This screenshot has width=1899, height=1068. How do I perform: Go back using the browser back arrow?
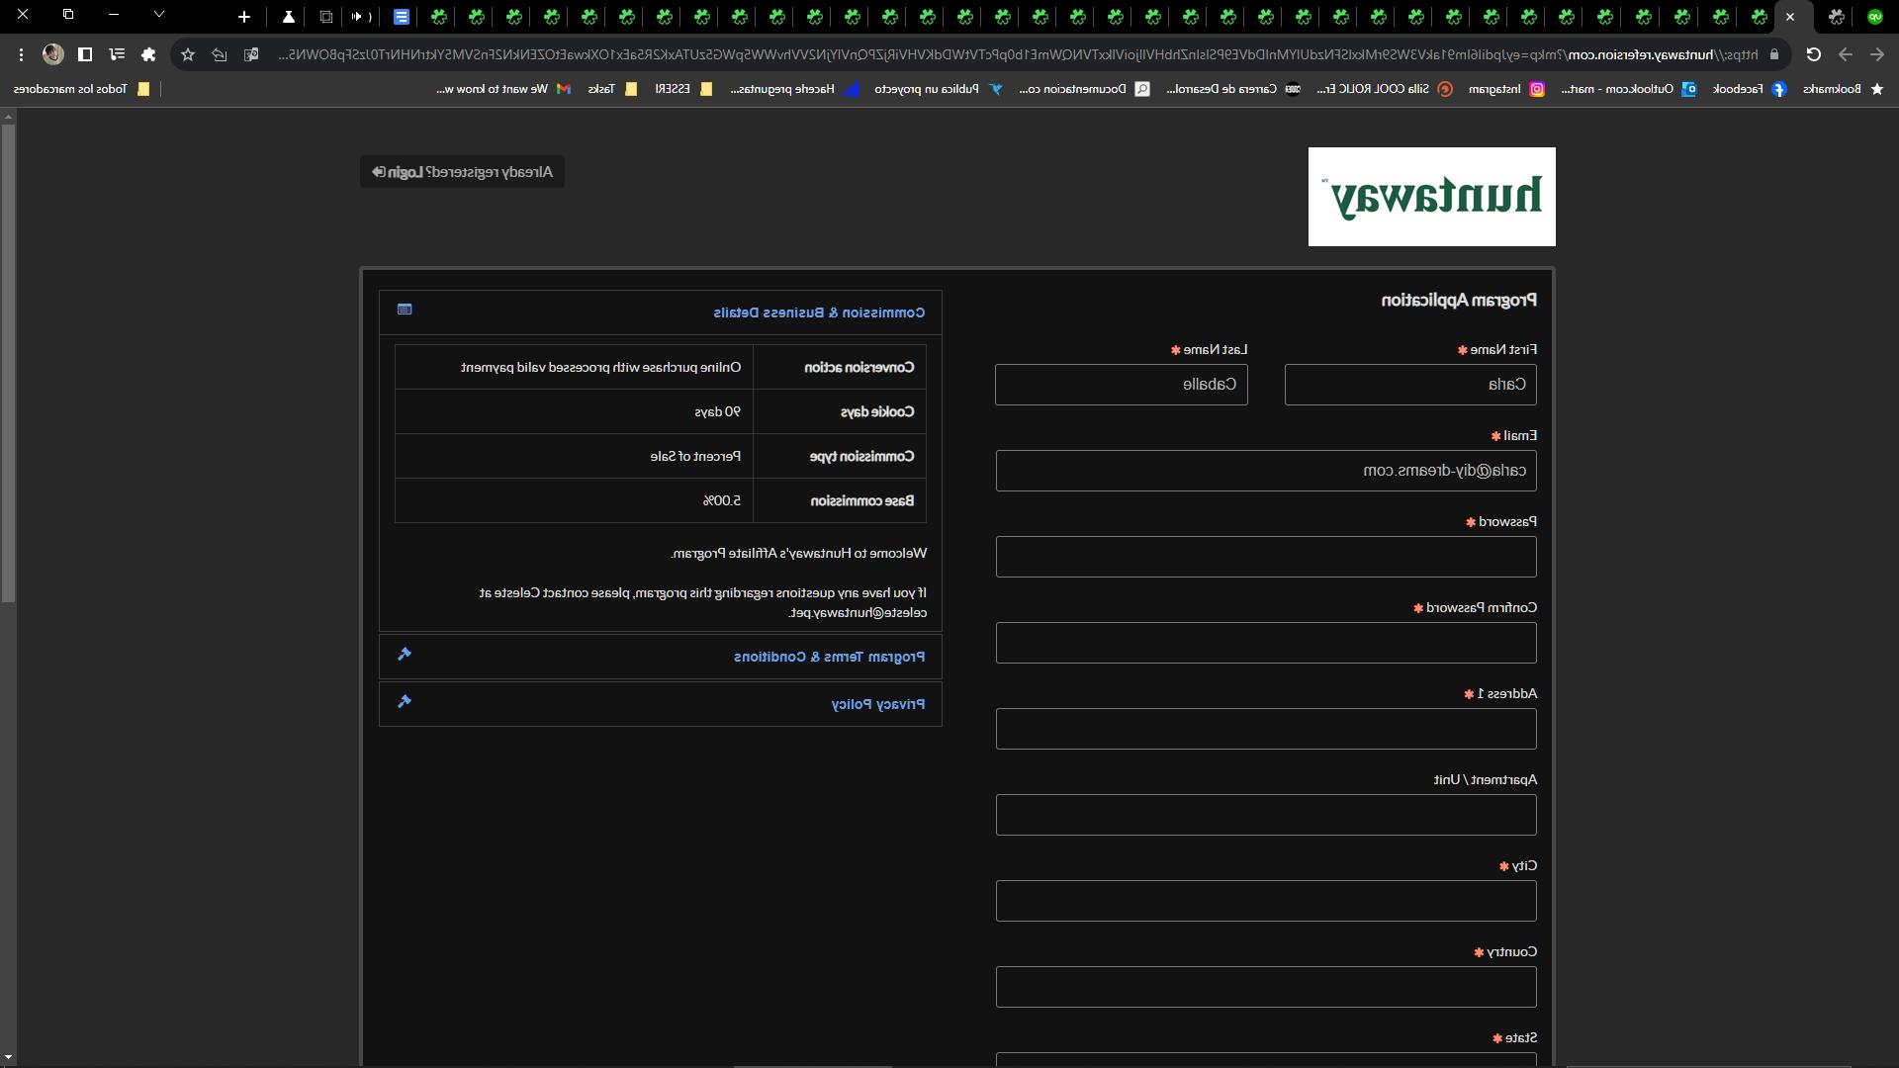pos(1876,54)
